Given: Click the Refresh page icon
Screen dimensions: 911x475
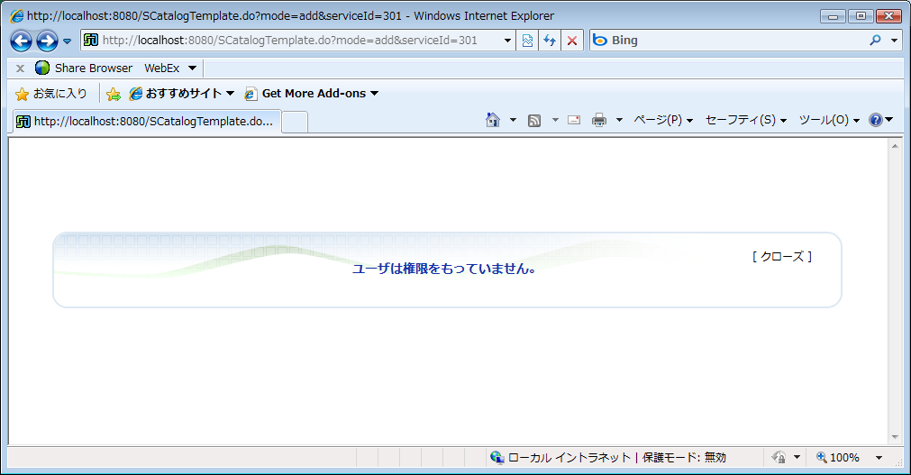Looking at the screenshot, I should 550,41.
